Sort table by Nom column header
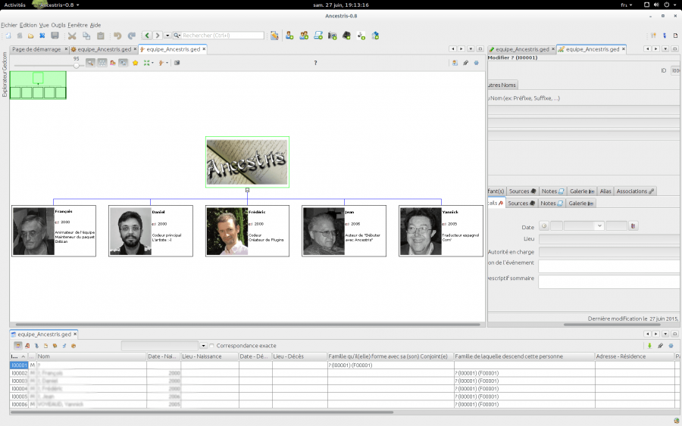 coord(91,356)
